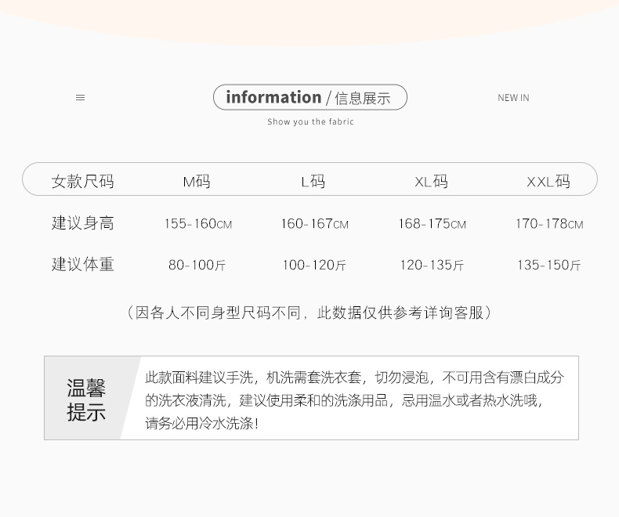Click the 155-160CM height value
The image size is (619, 517).
198,224
